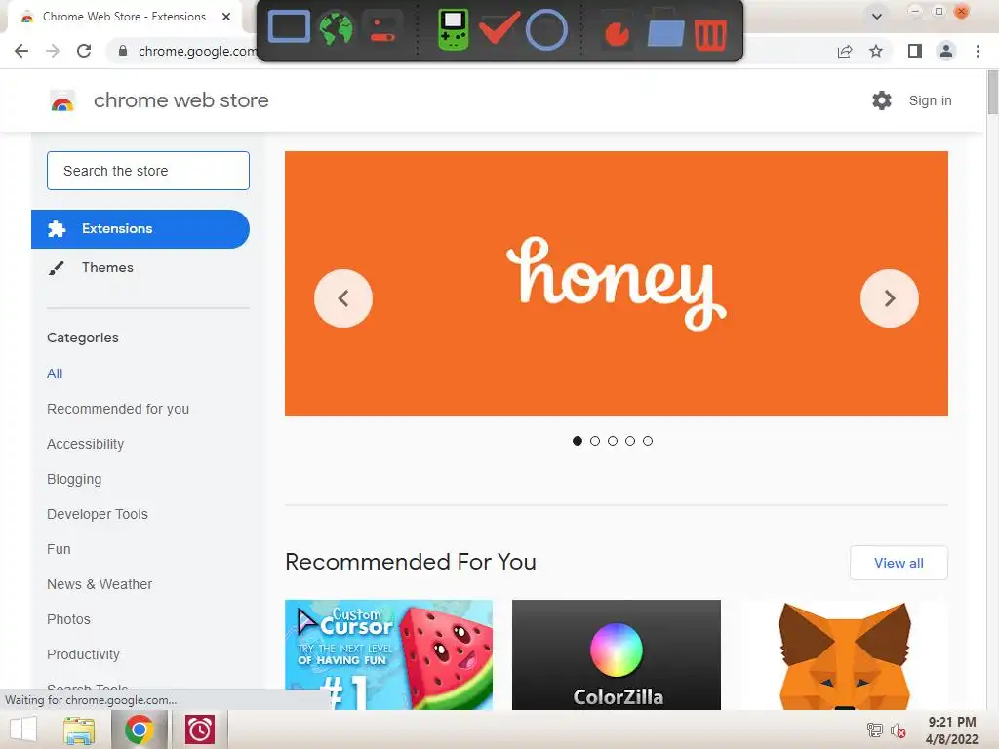
Task: Open the red pie chart icon
Action: coord(617,34)
